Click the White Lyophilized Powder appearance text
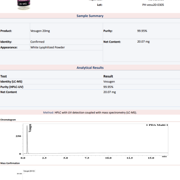The width and height of the screenshot is (180, 180). 48,47
